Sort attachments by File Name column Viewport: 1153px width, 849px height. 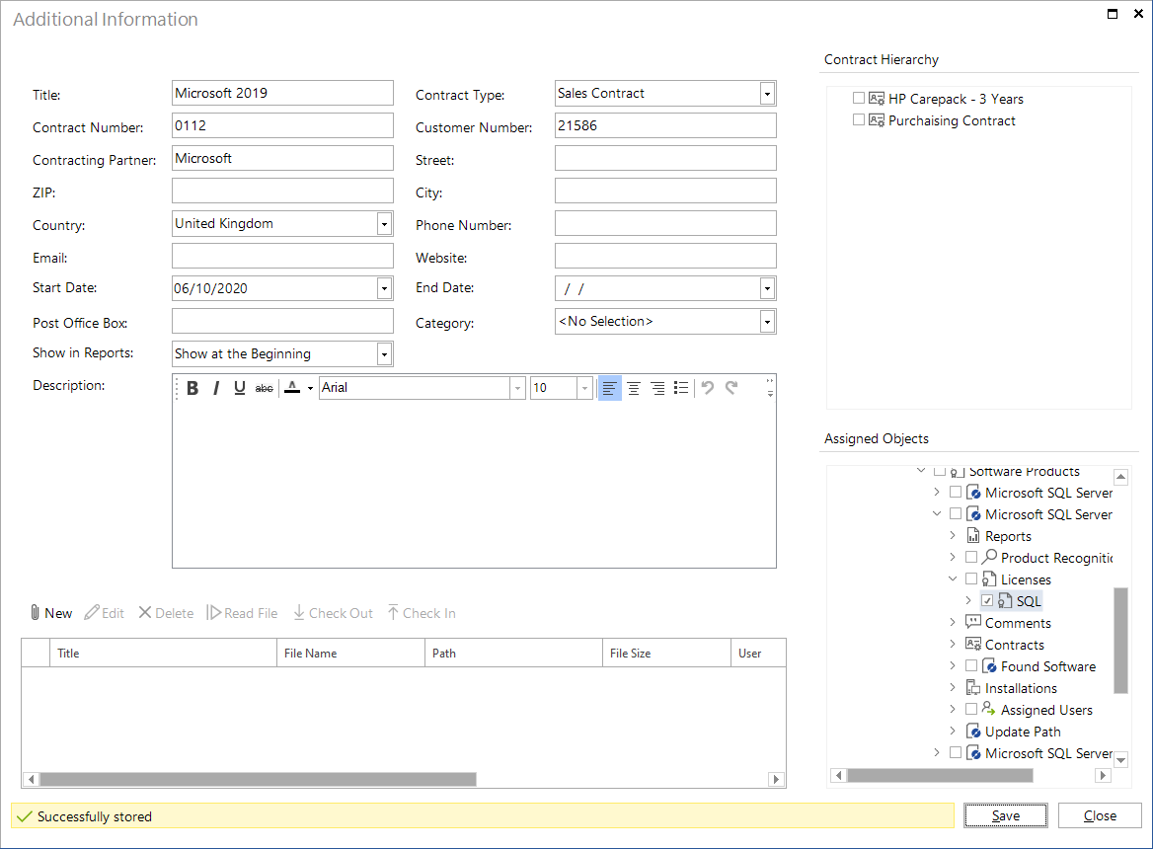coord(350,653)
